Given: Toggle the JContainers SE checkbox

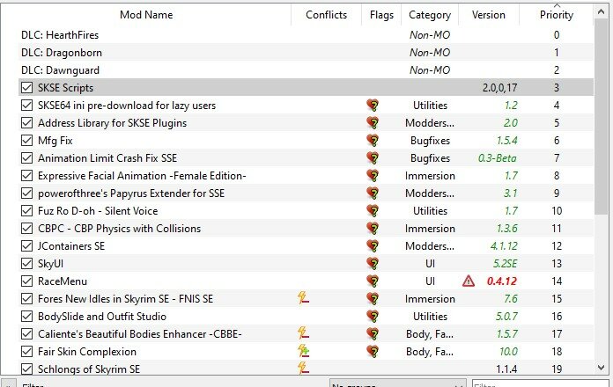Looking at the screenshot, I should 26,246.
